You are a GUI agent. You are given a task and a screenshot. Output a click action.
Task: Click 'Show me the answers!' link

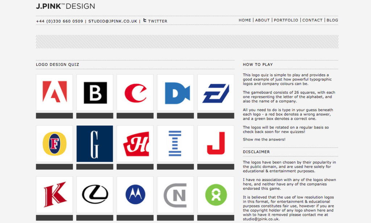pyautogui.click(x=264, y=139)
